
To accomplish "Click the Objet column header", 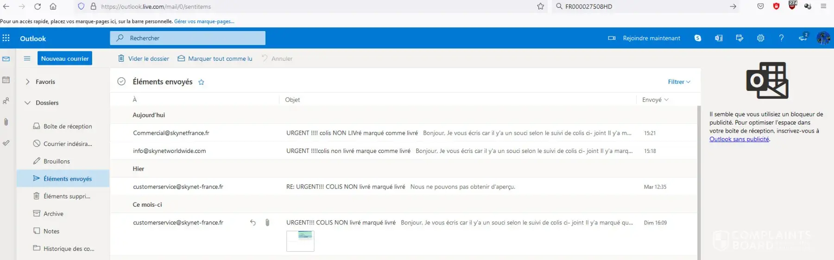I will (292, 100).
